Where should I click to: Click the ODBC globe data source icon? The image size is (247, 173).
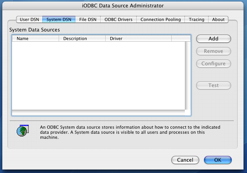coord(23,130)
